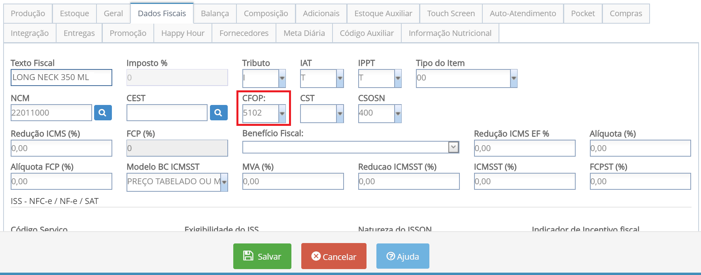Click the ICMSST (%) input field
This screenshot has height=275, width=701.
[525, 181]
